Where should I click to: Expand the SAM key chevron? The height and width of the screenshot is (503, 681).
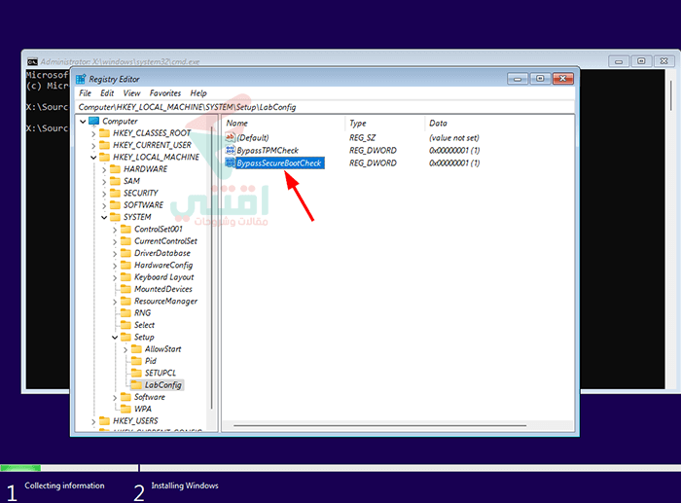[x=104, y=182]
